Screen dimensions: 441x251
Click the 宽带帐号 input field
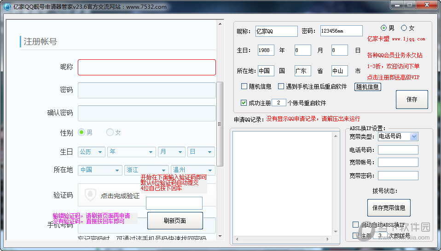[x=398, y=162]
